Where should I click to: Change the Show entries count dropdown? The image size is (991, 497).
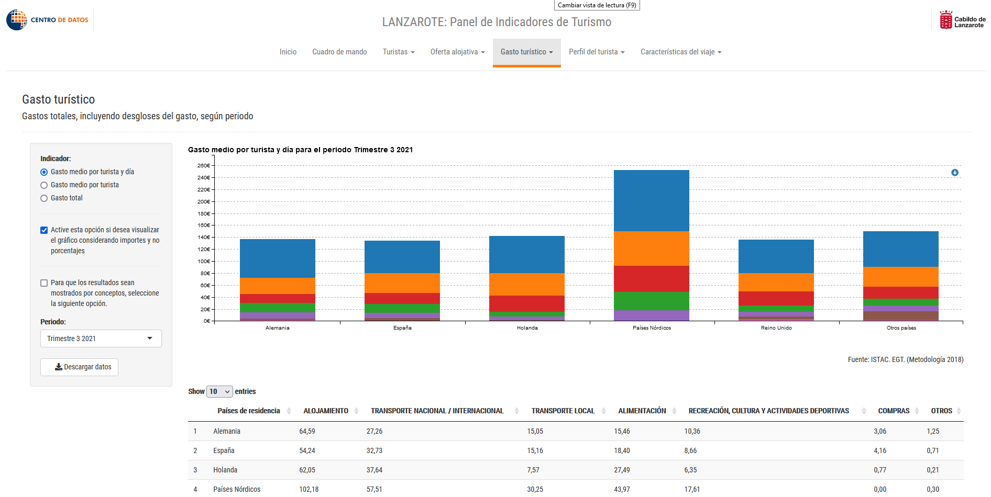219,391
